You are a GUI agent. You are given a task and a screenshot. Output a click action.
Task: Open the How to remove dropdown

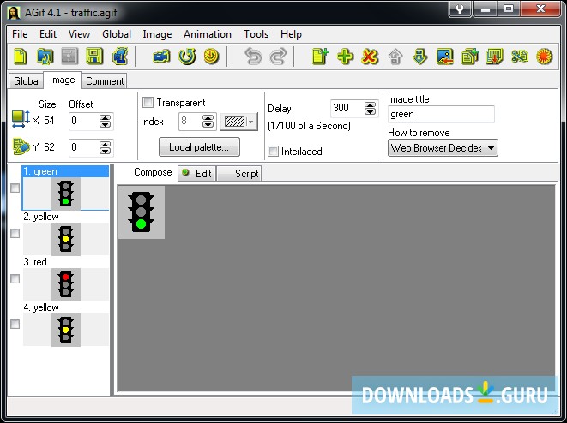pyautogui.click(x=443, y=148)
